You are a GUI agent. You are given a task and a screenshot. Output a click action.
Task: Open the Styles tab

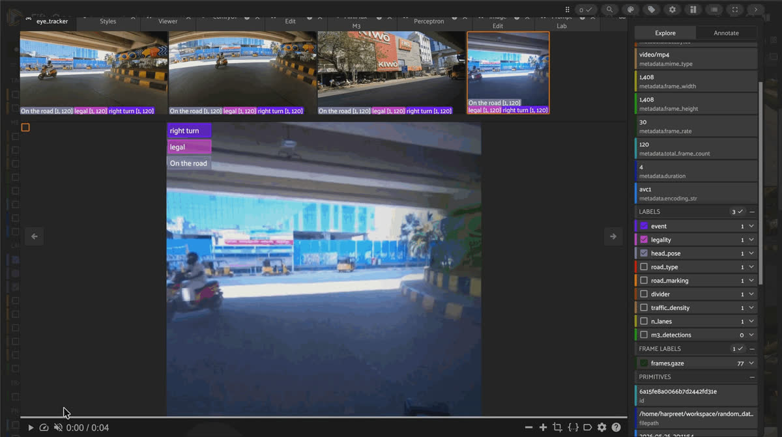click(x=108, y=21)
